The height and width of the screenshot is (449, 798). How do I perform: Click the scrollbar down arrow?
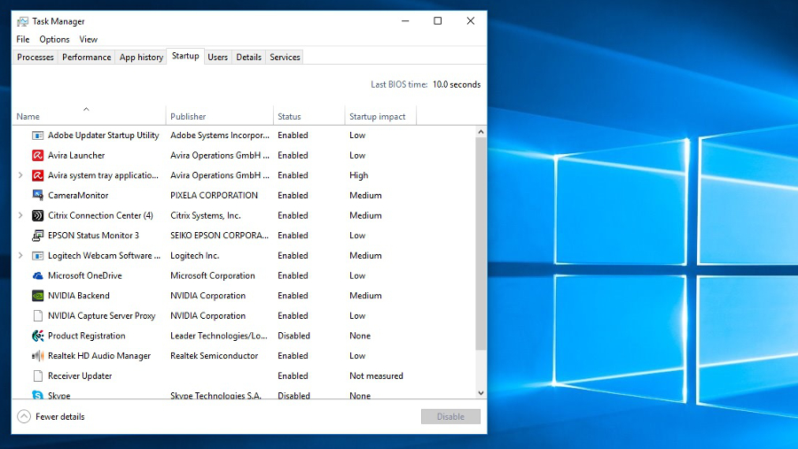(x=481, y=393)
